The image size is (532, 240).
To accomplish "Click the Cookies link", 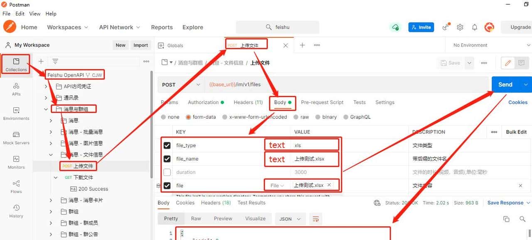I will point(518,102).
